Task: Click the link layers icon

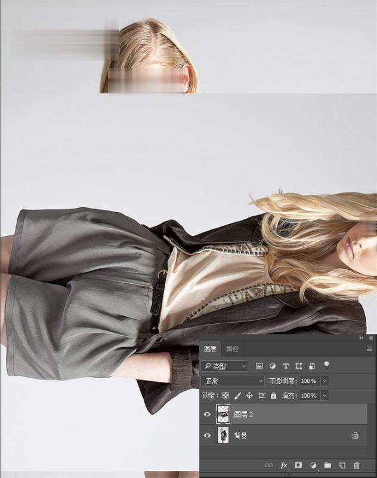Action: tap(269, 465)
